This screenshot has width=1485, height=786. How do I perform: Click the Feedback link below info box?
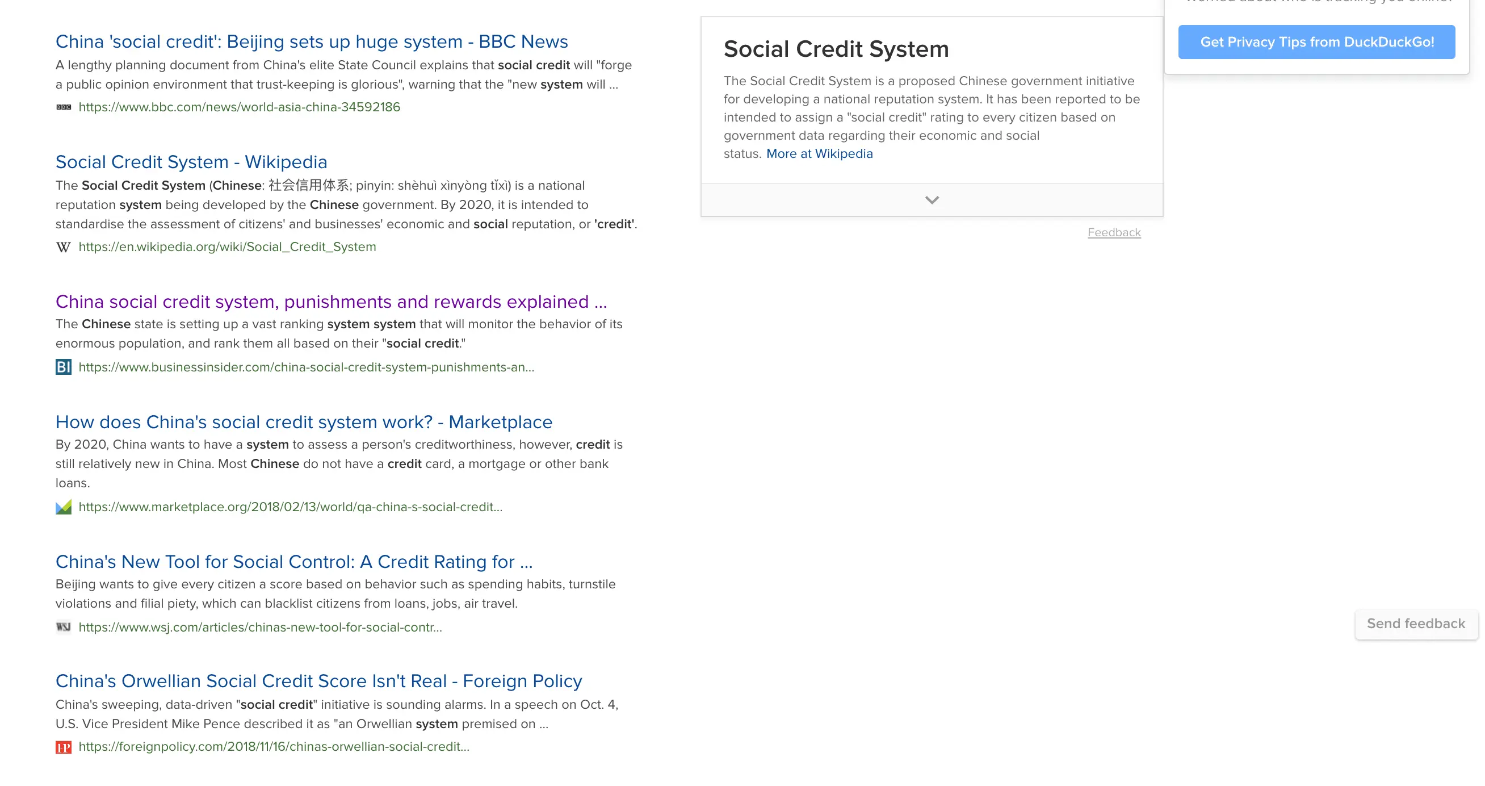pos(1114,232)
